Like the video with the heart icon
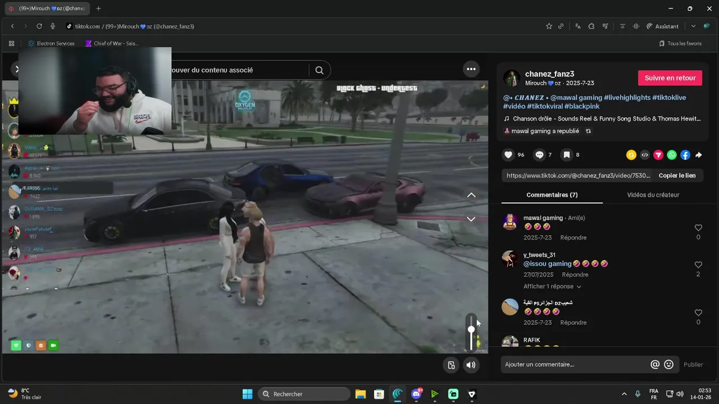 pyautogui.click(x=508, y=155)
